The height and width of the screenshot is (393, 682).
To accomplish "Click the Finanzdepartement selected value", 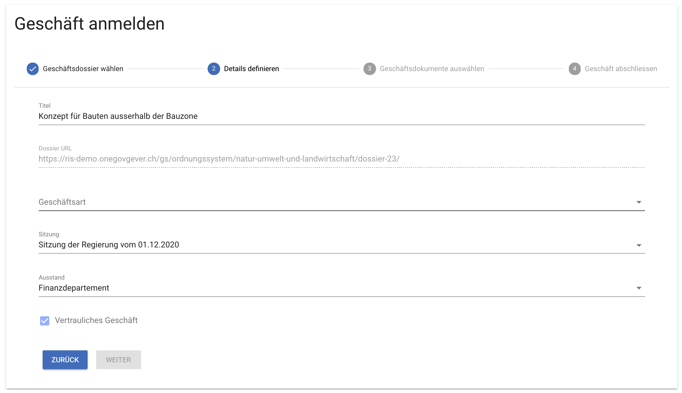I will [74, 288].
